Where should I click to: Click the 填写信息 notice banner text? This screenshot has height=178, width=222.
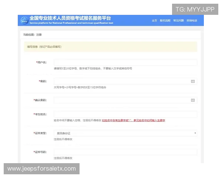(44, 47)
